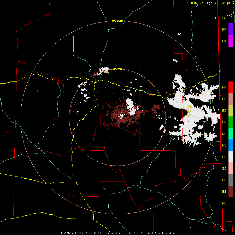Click the 100 NMI range ring label
The image size is (235, 235).
(x=117, y=21)
